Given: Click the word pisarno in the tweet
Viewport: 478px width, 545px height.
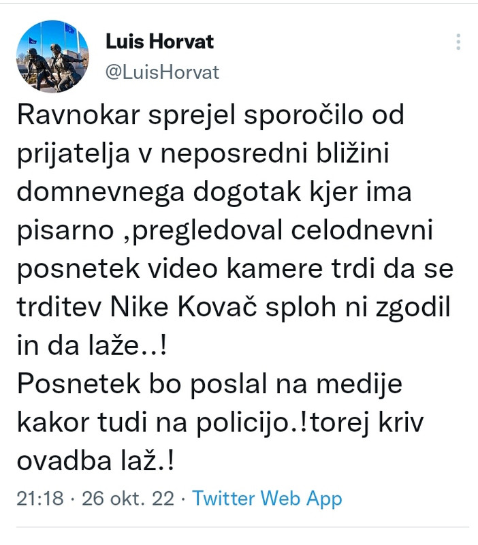Looking at the screenshot, I should [x=65, y=231].
